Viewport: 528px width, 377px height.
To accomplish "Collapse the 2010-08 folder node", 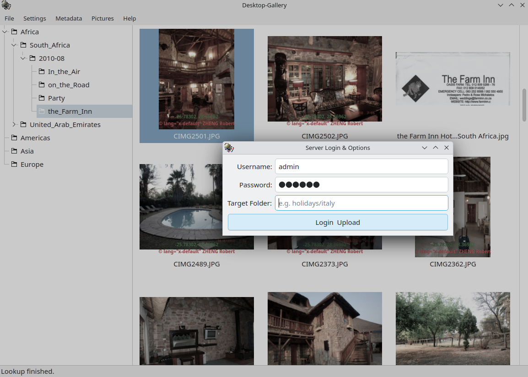I will click(23, 58).
